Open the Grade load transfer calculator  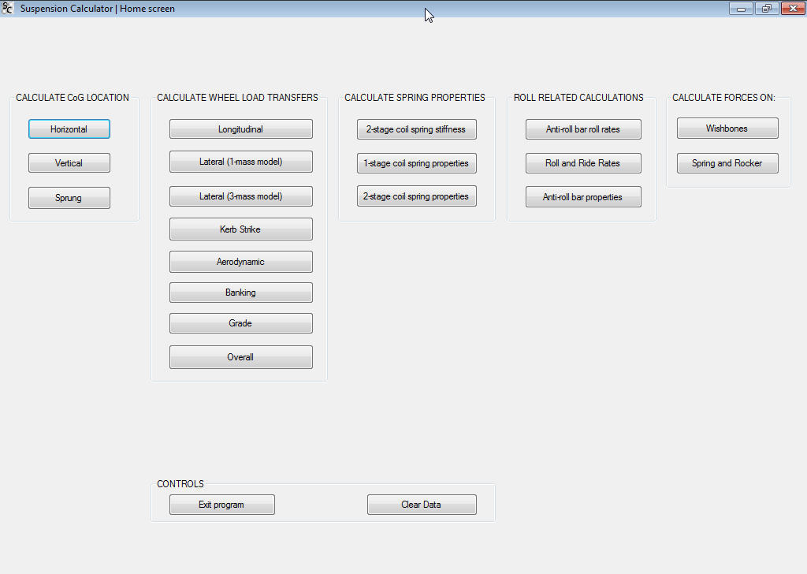tap(240, 322)
